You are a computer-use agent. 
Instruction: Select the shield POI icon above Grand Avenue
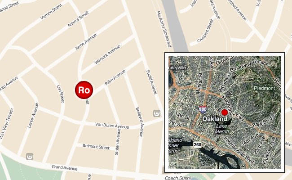coord(30,157)
